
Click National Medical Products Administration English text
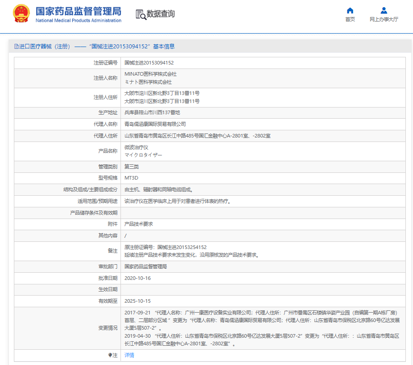(78, 21)
